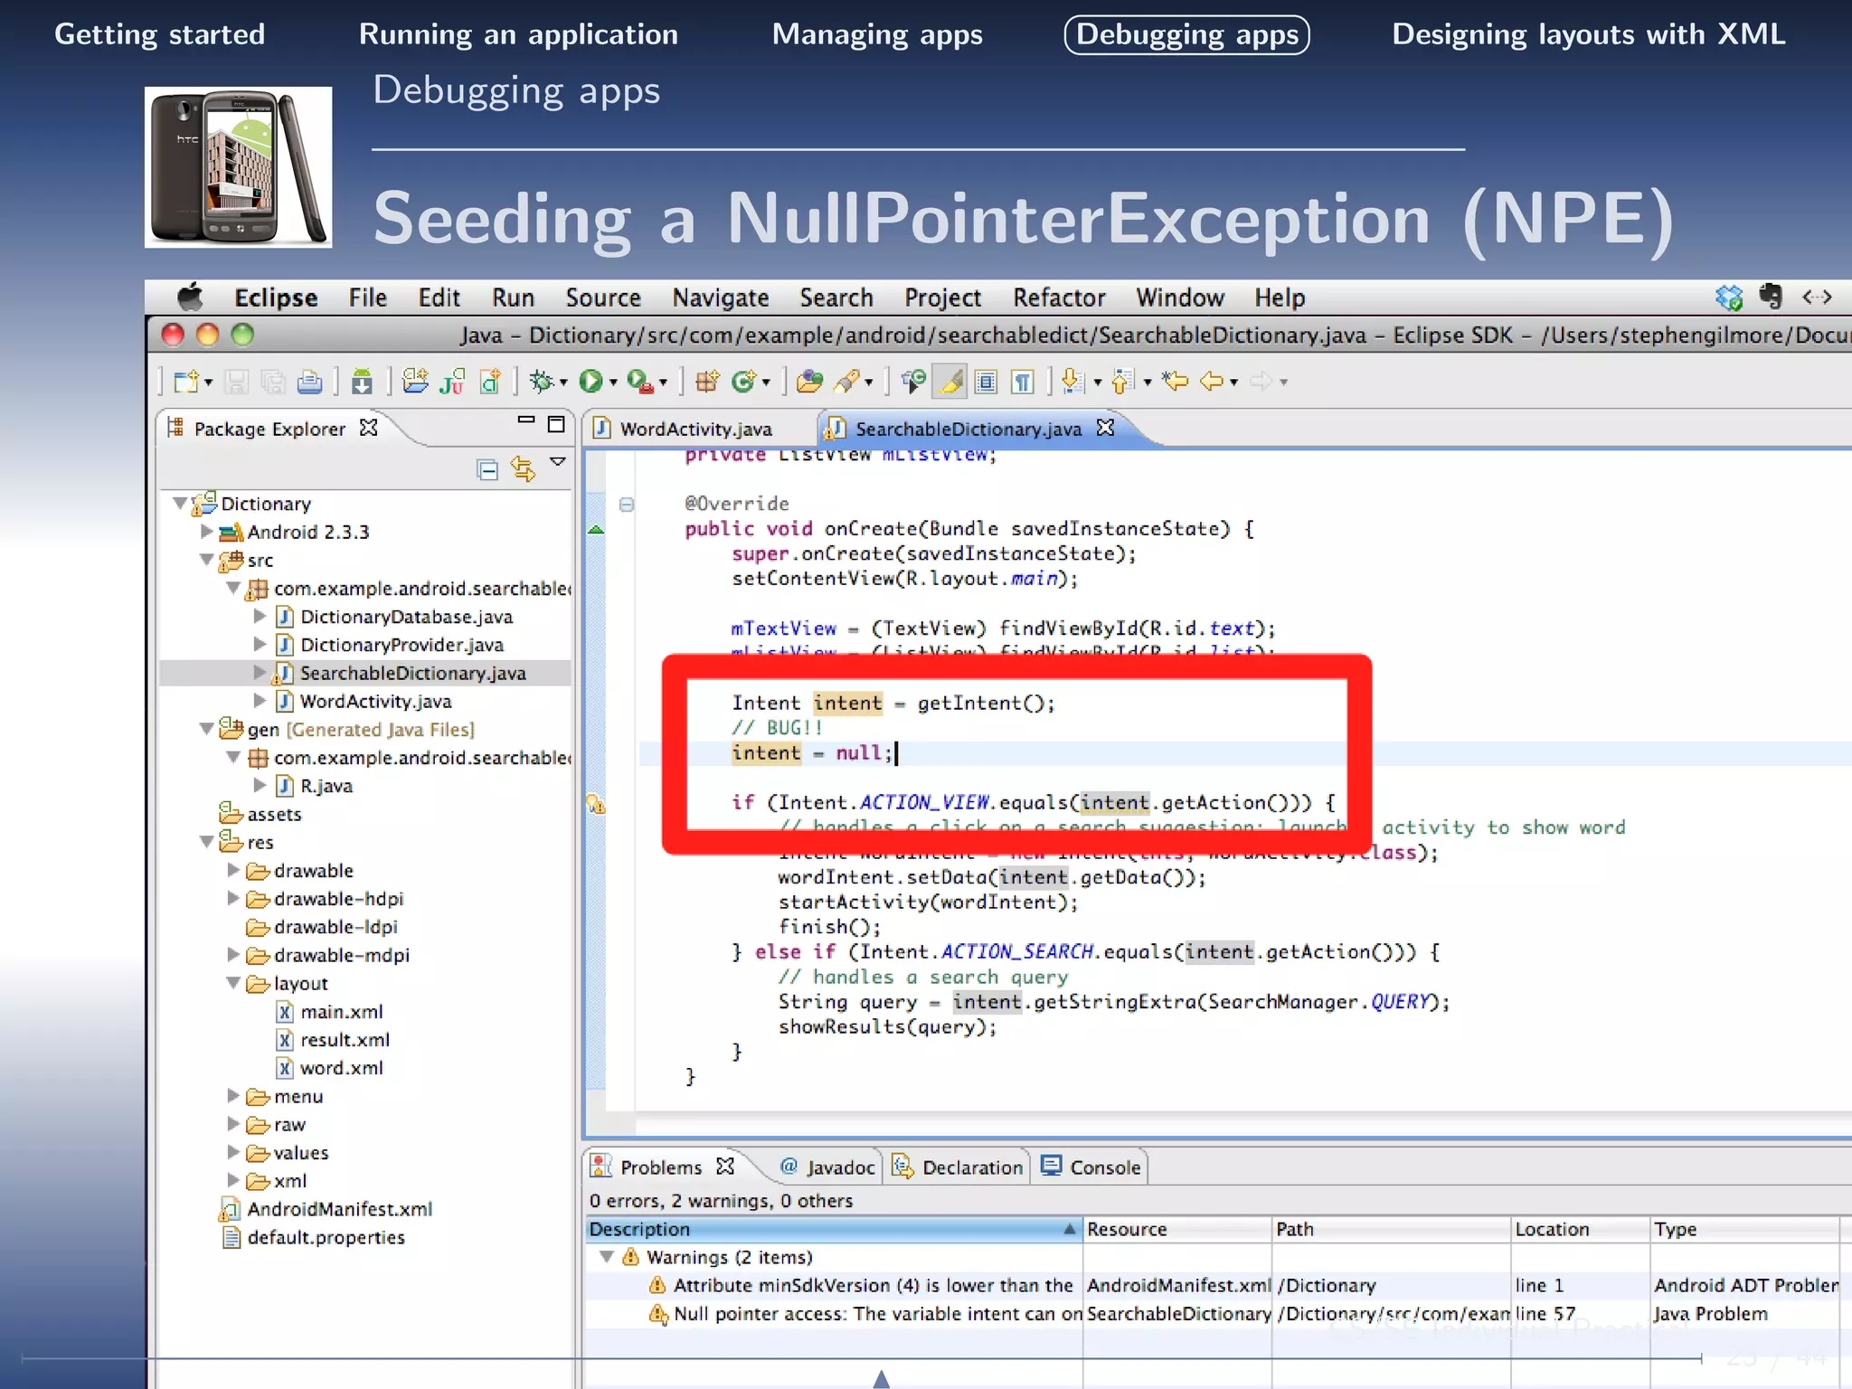Open the Refactor menu

click(x=1059, y=298)
